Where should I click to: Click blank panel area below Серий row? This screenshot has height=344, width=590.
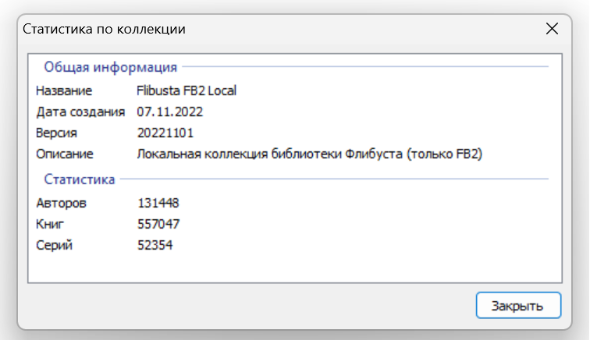(295, 268)
